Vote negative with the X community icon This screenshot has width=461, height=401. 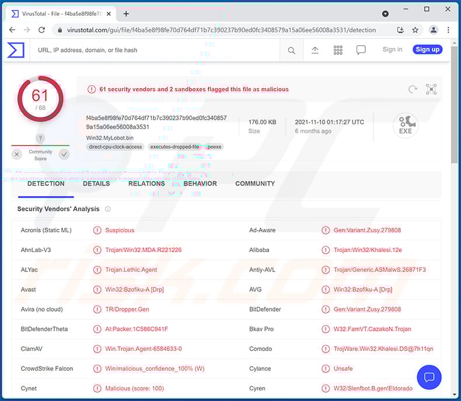17,154
